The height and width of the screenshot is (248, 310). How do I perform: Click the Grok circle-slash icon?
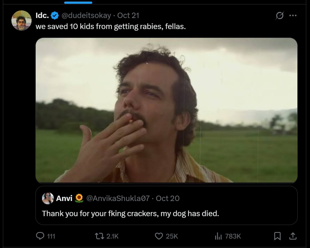pos(279,15)
